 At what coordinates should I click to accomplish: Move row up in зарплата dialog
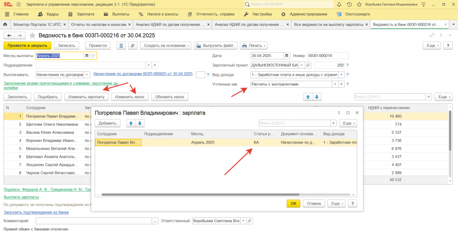click(131, 123)
